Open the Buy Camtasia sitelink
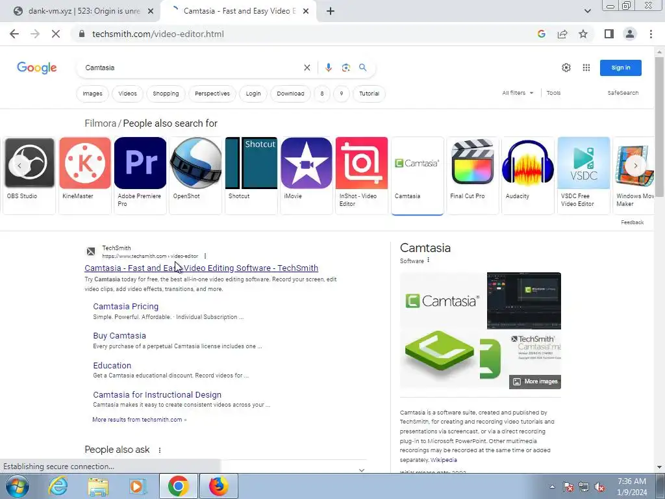This screenshot has height=499, width=665. tap(119, 336)
